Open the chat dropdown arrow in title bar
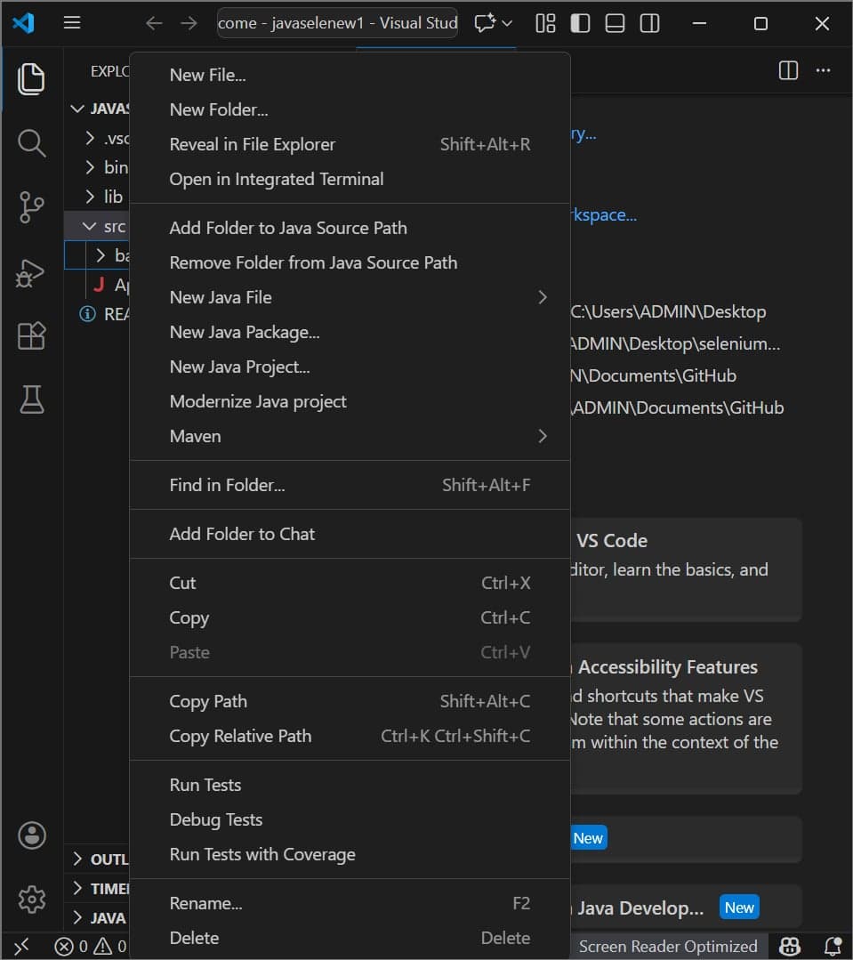The height and width of the screenshot is (960, 853). click(507, 23)
